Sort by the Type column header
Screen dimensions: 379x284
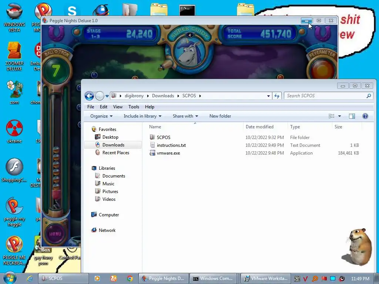click(295, 127)
